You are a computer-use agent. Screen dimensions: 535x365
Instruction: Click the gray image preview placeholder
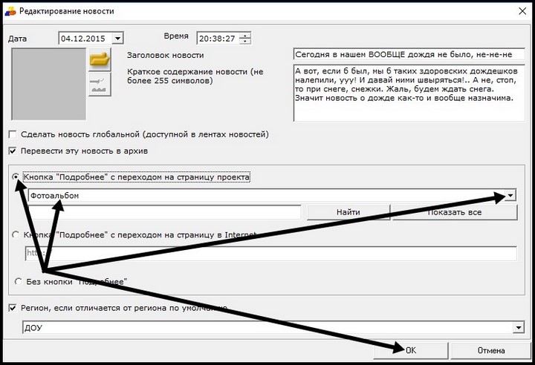point(47,83)
